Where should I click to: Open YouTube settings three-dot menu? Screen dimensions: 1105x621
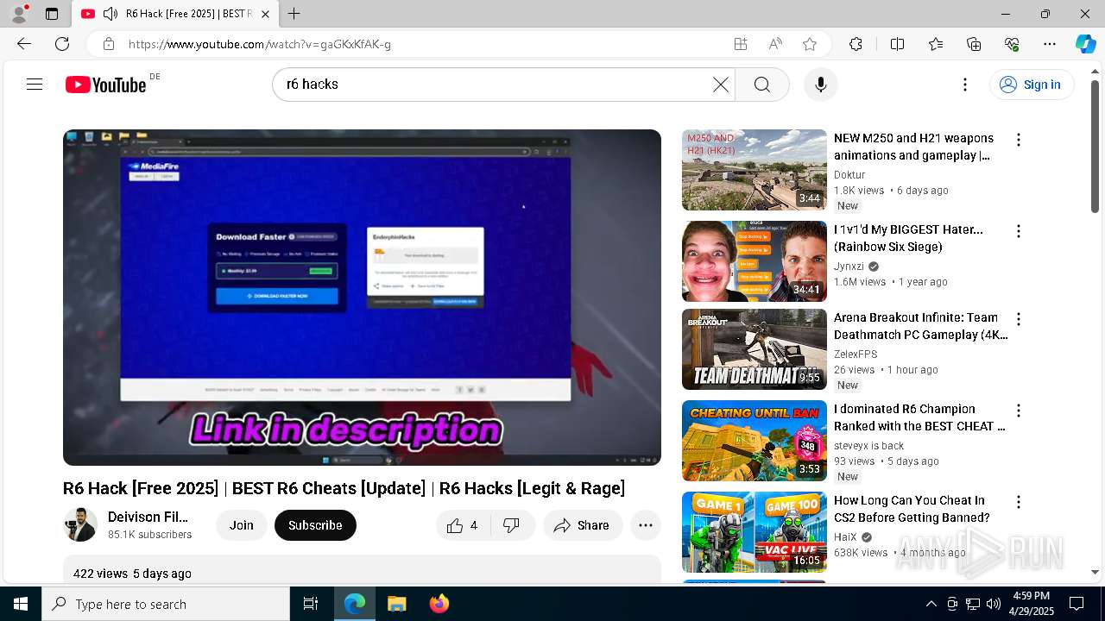pos(965,85)
